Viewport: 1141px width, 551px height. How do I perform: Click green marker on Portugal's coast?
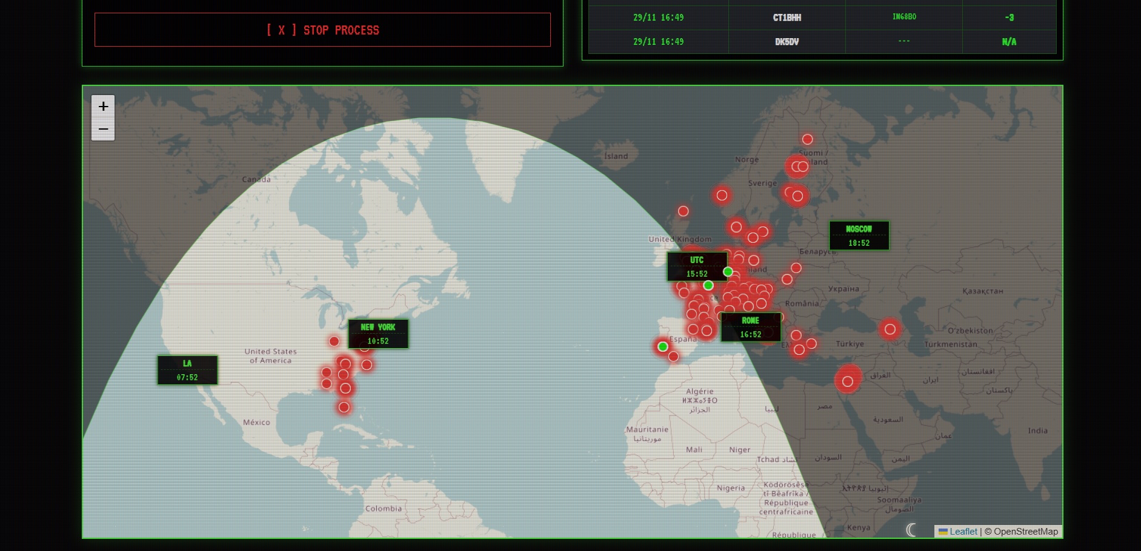click(x=663, y=346)
